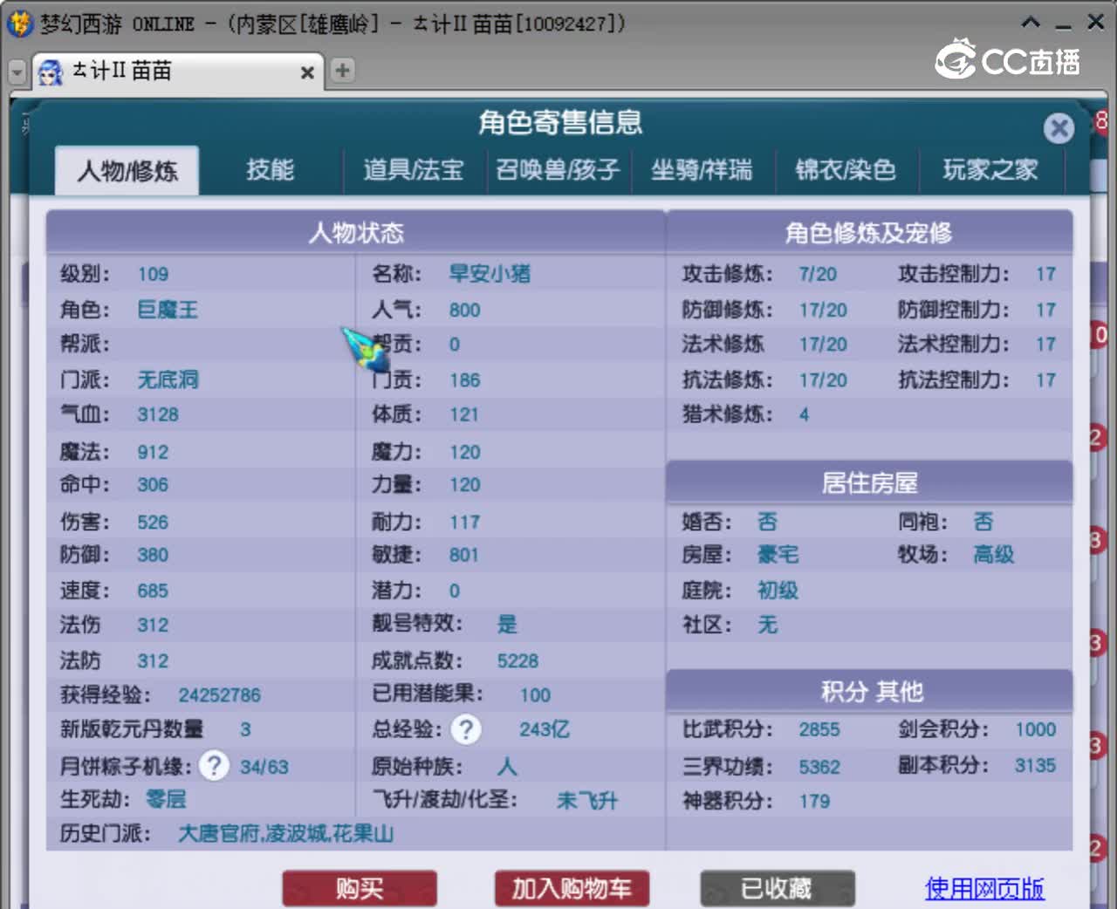The height and width of the screenshot is (909, 1117).
Task: Click the 房屋 value 豪宅
Action: pos(778,555)
